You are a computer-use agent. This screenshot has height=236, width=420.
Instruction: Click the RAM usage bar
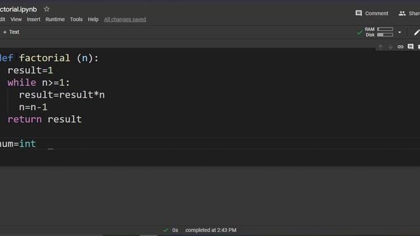pyautogui.click(x=385, y=29)
